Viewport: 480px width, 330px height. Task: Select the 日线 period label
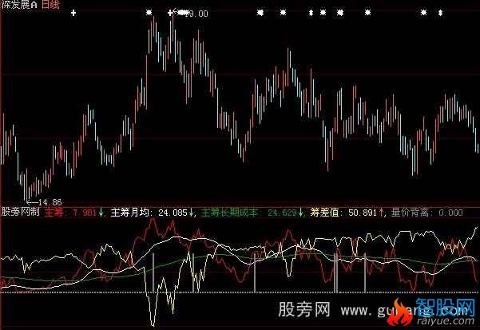pos(50,4)
